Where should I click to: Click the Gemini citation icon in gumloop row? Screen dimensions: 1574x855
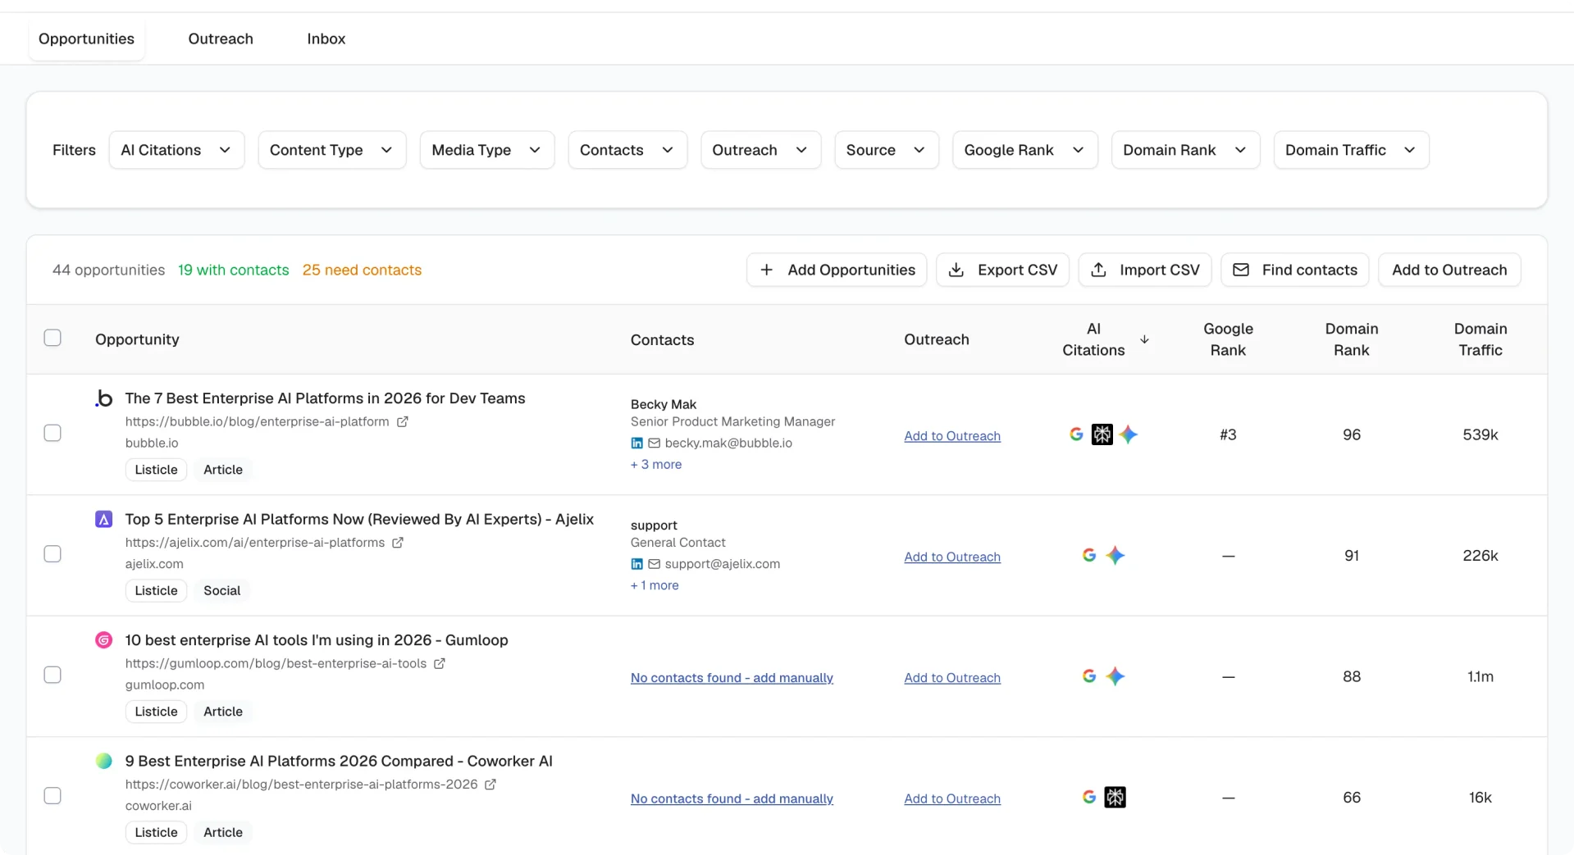click(1115, 676)
